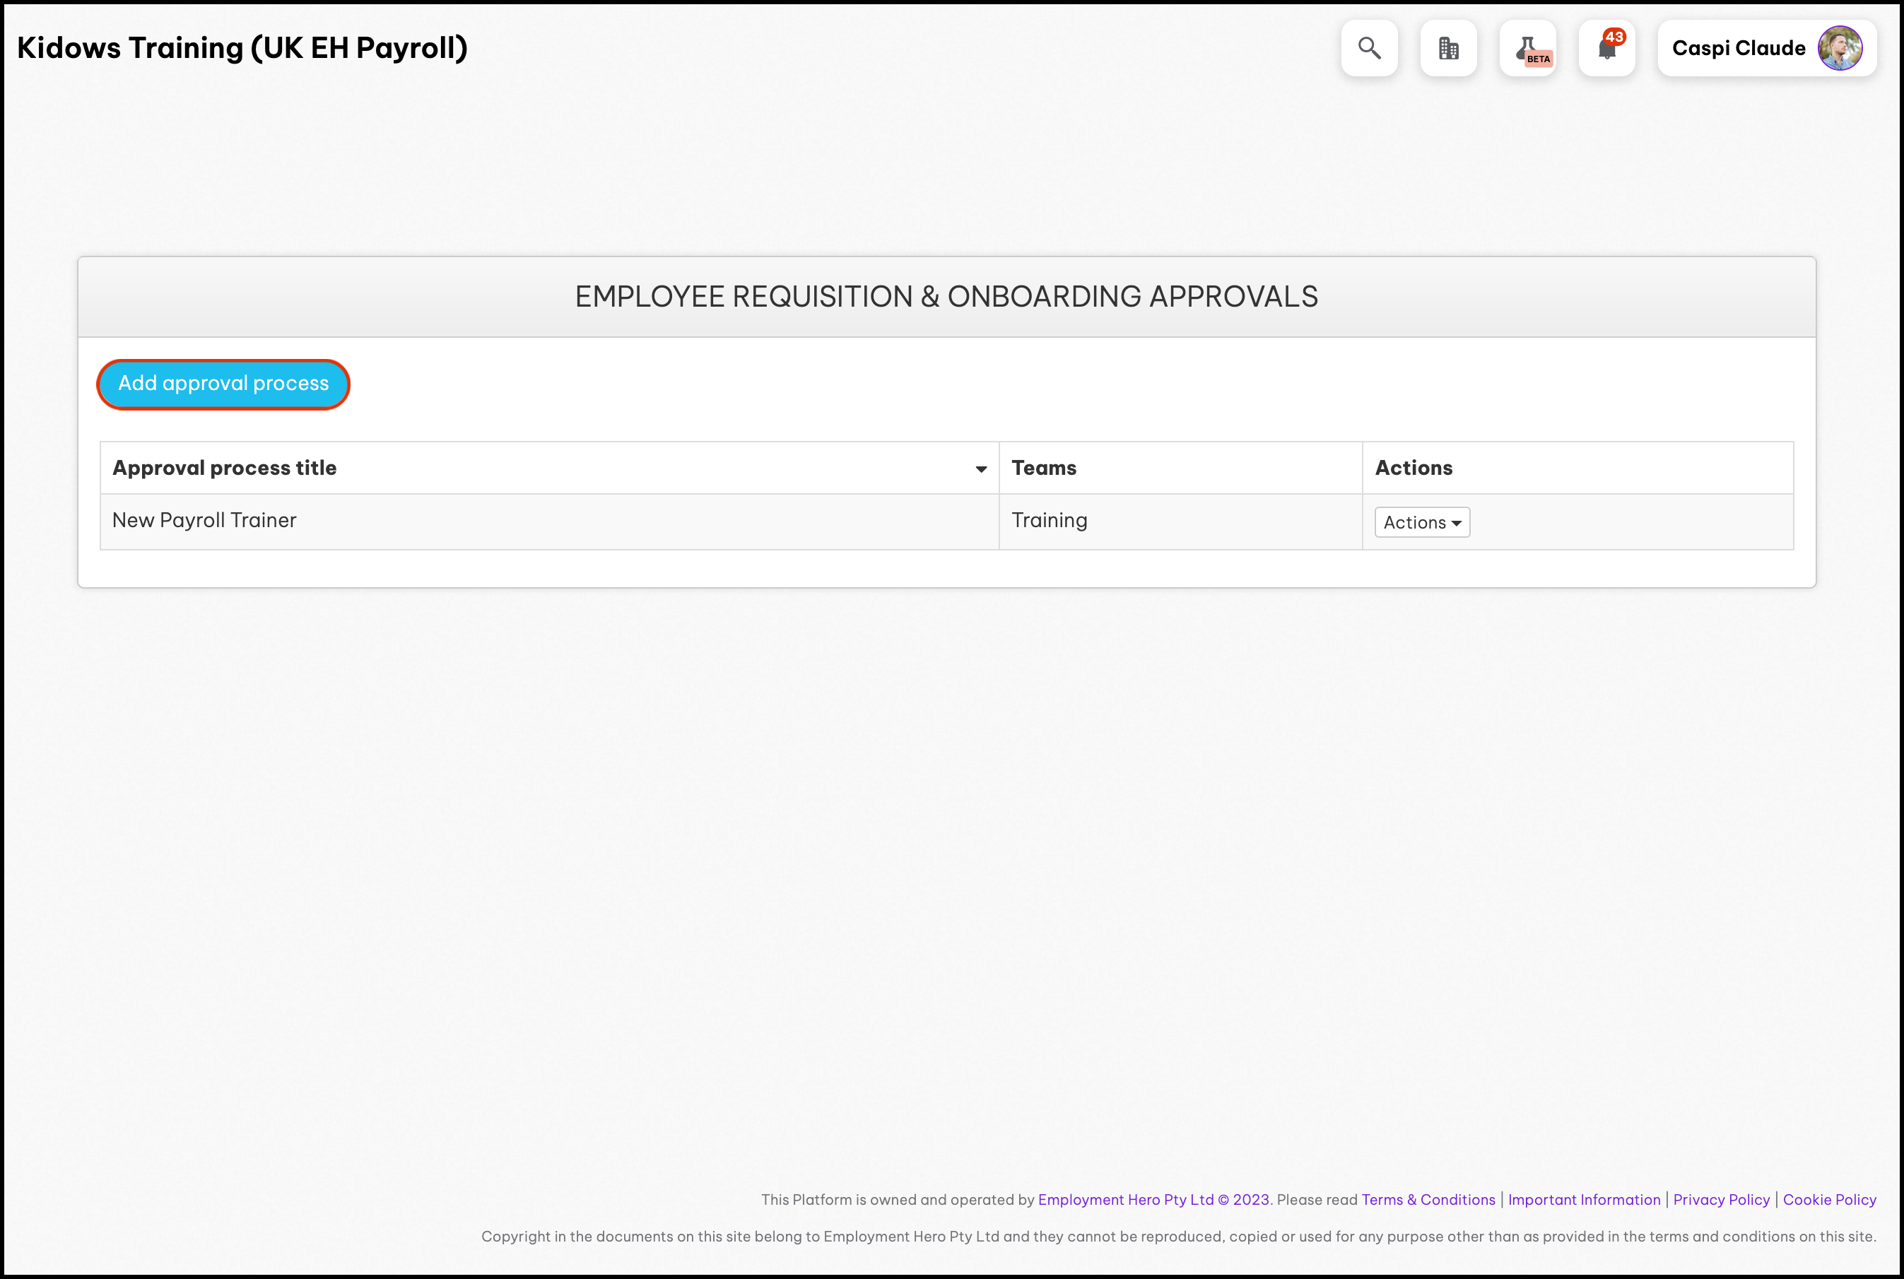Viewport: 1904px width, 1279px height.
Task: Open Cookie Policy link
Action: (x=1829, y=1199)
